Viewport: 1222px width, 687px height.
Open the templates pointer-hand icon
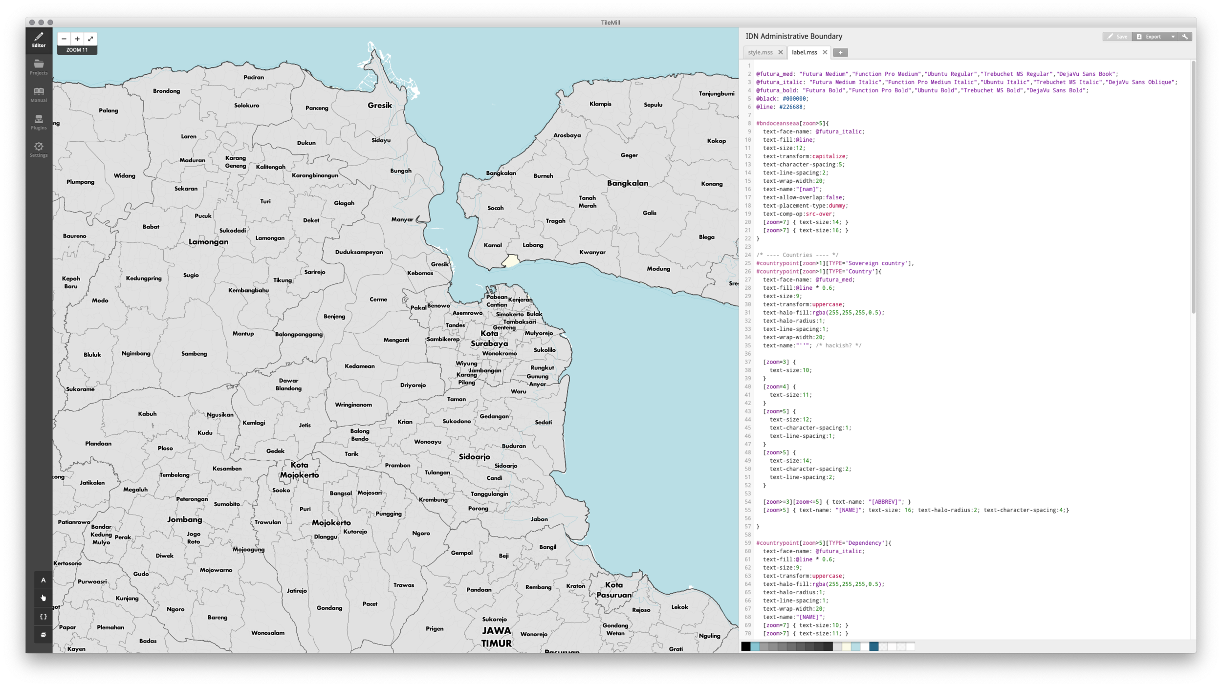tap(43, 598)
